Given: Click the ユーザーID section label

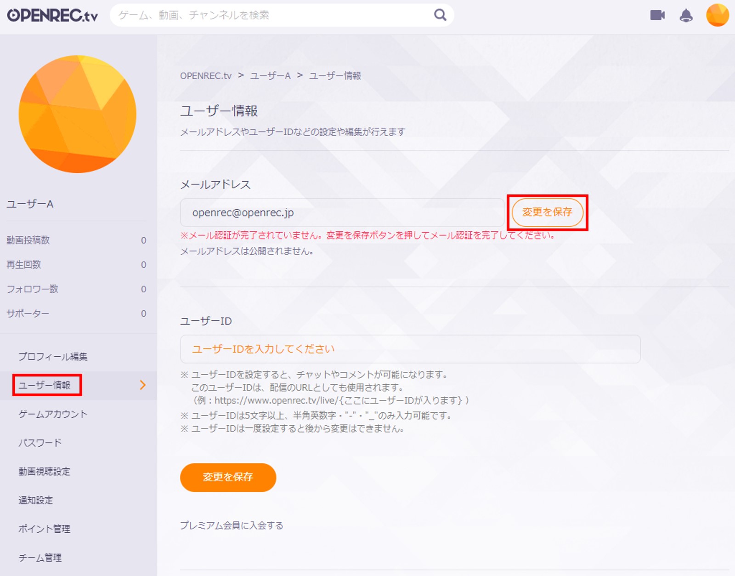Looking at the screenshot, I should click(206, 321).
